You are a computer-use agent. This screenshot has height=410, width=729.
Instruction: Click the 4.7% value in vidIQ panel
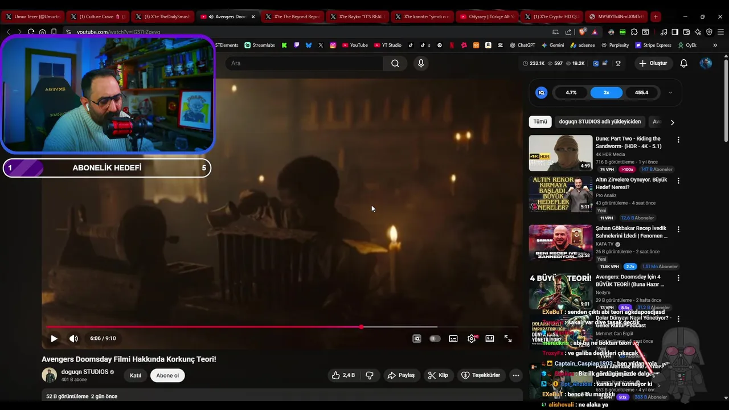click(x=571, y=92)
